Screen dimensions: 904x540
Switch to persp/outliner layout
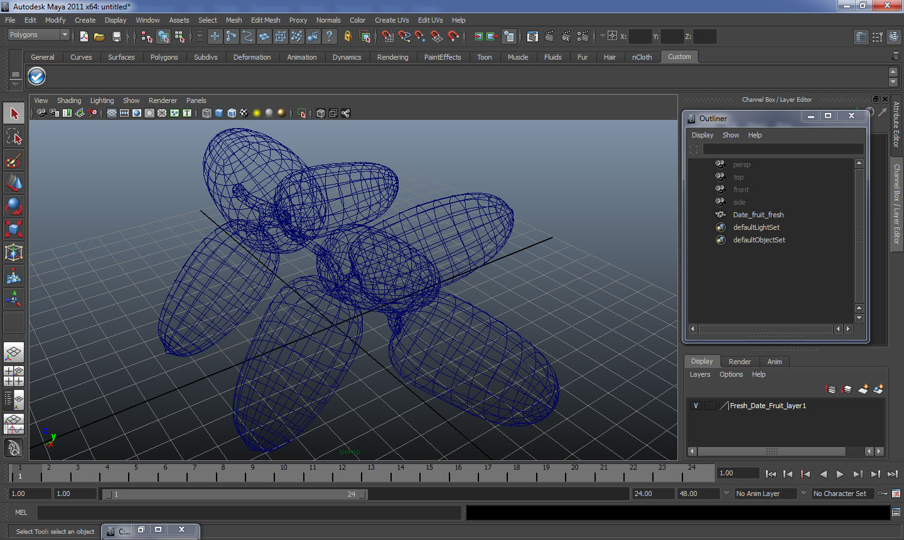(x=14, y=399)
